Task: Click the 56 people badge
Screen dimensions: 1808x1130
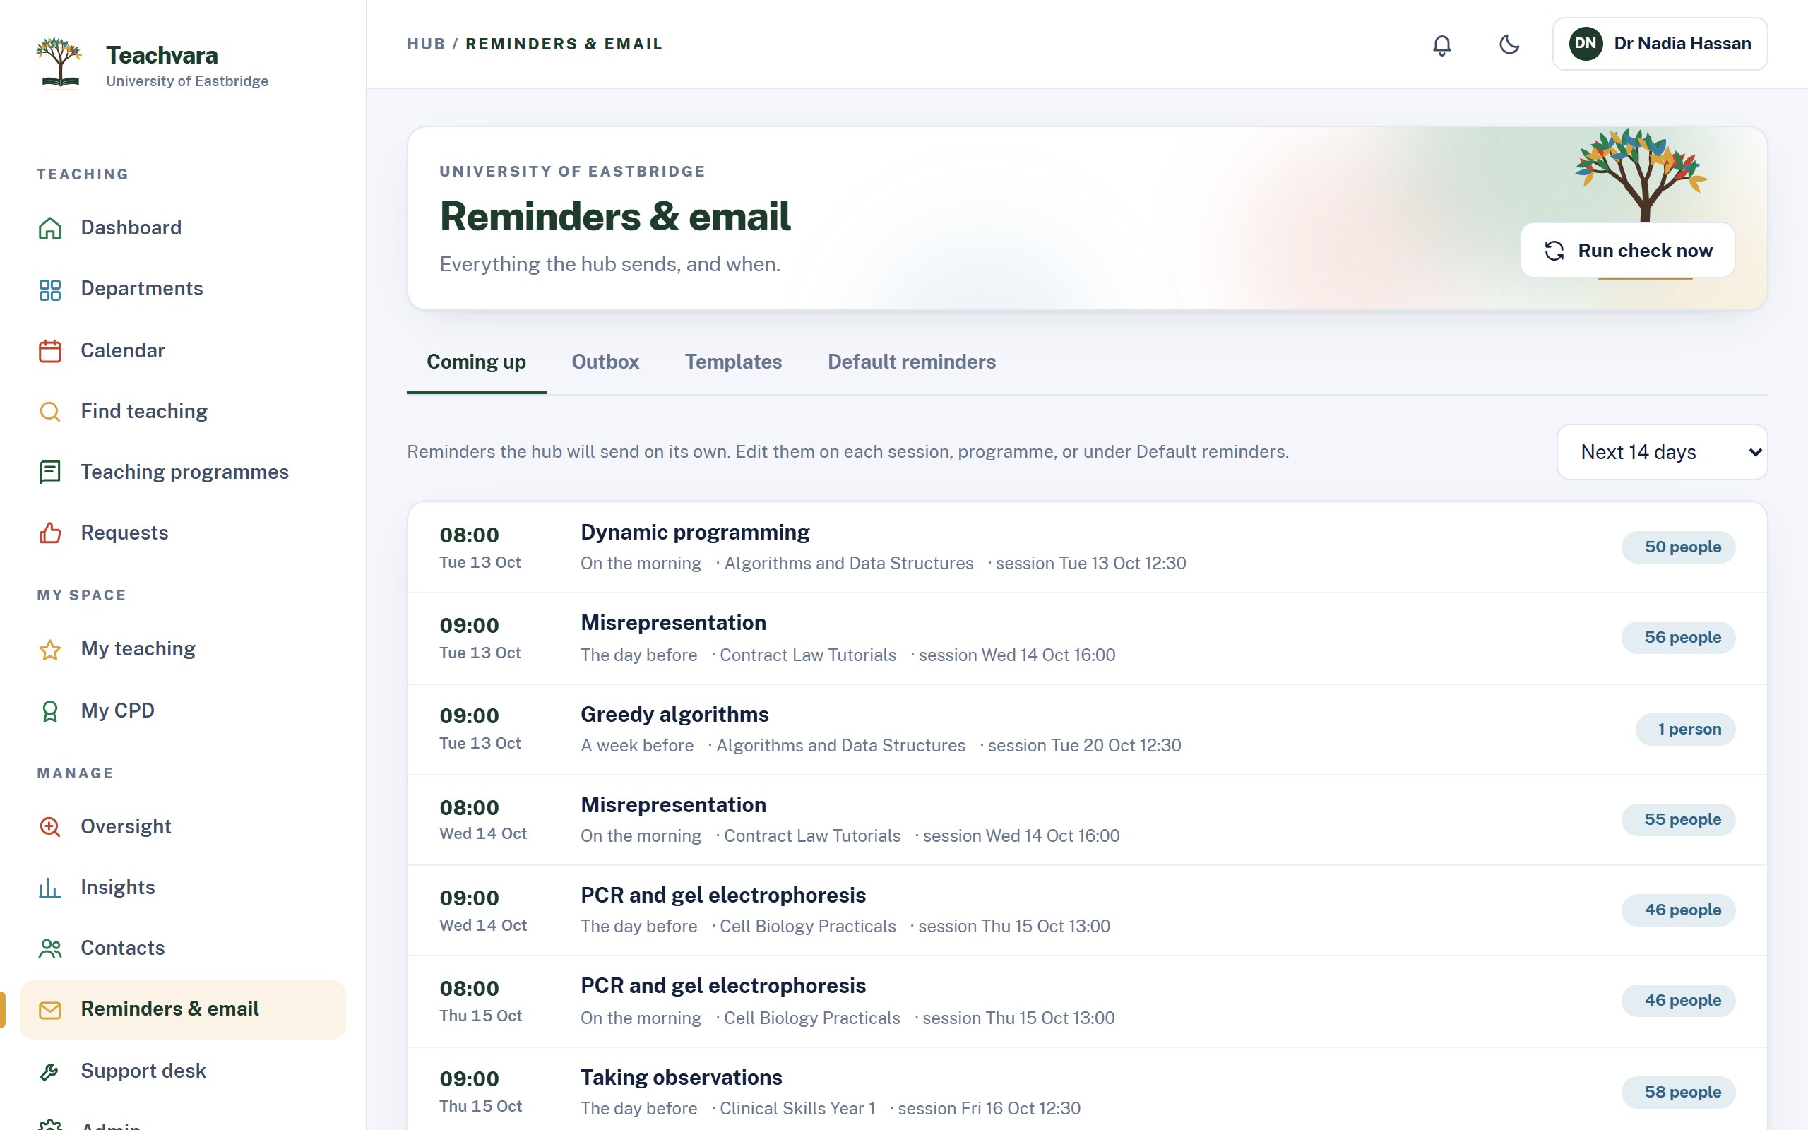Action: 1678,638
